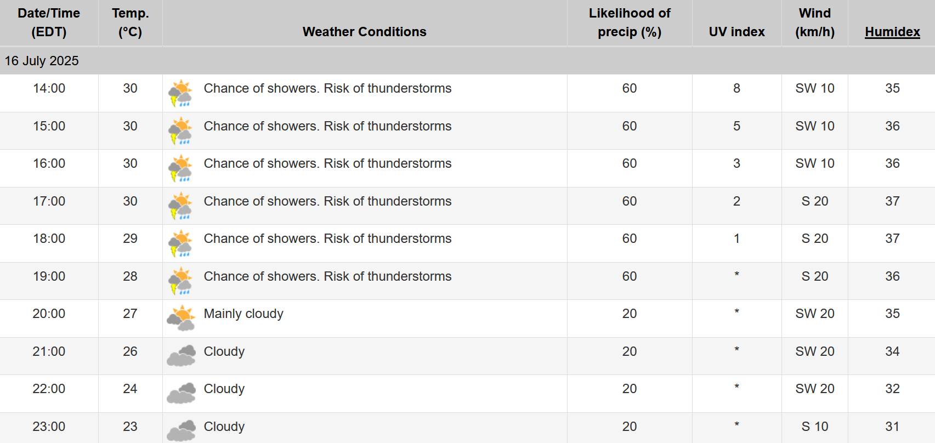935x443 pixels.
Task: Click the cloudy icon at 21:00
Action: tap(181, 355)
